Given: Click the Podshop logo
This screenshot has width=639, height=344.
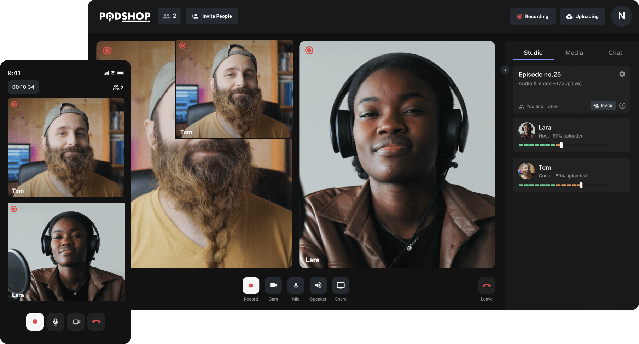Looking at the screenshot, I should click(125, 16).
